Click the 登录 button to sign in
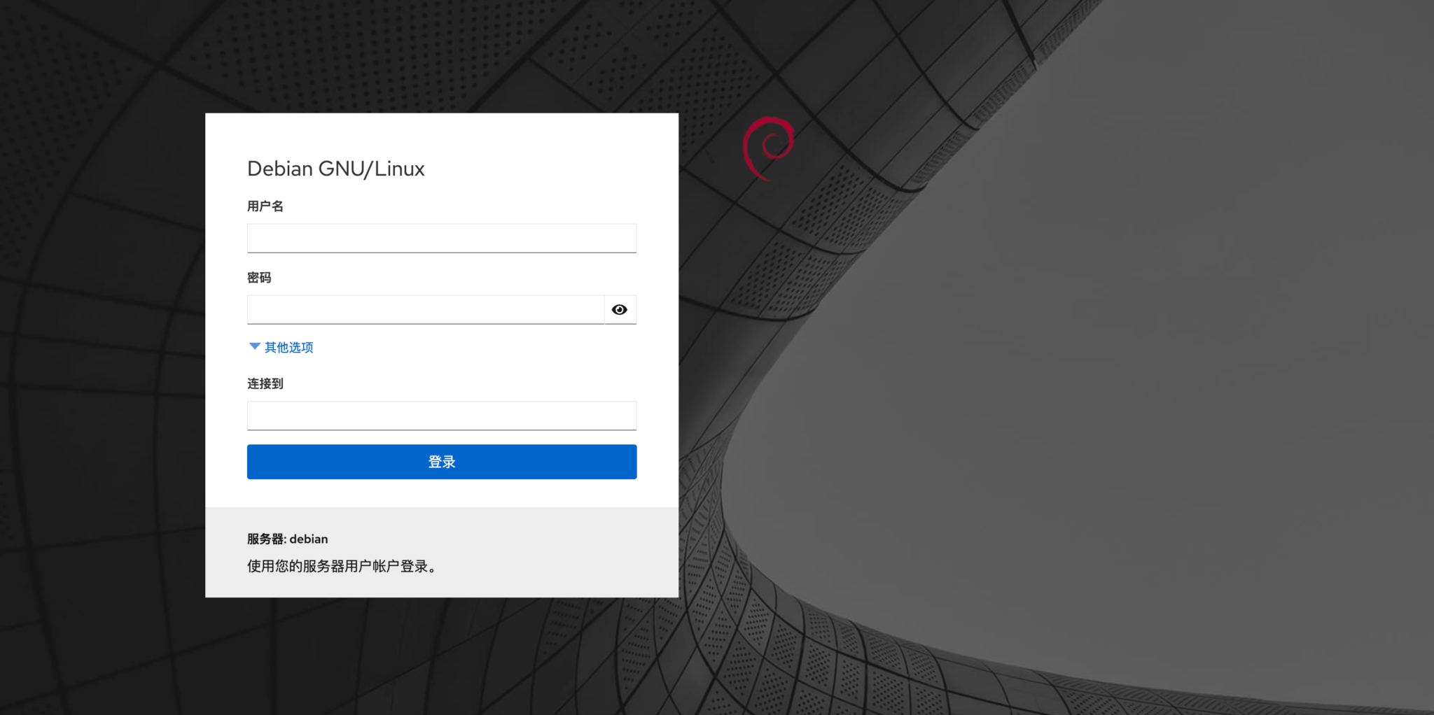The image size is (1434, 715). click(x=441, y=461)
